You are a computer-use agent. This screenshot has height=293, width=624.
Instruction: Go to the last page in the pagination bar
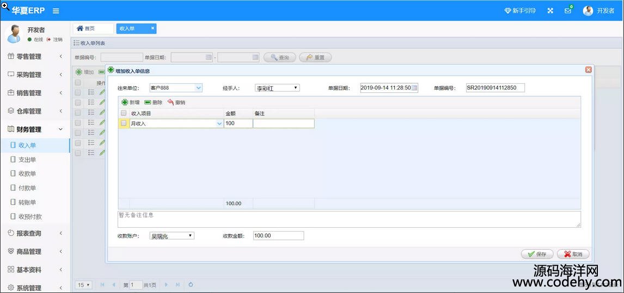(x=178, y=285)
